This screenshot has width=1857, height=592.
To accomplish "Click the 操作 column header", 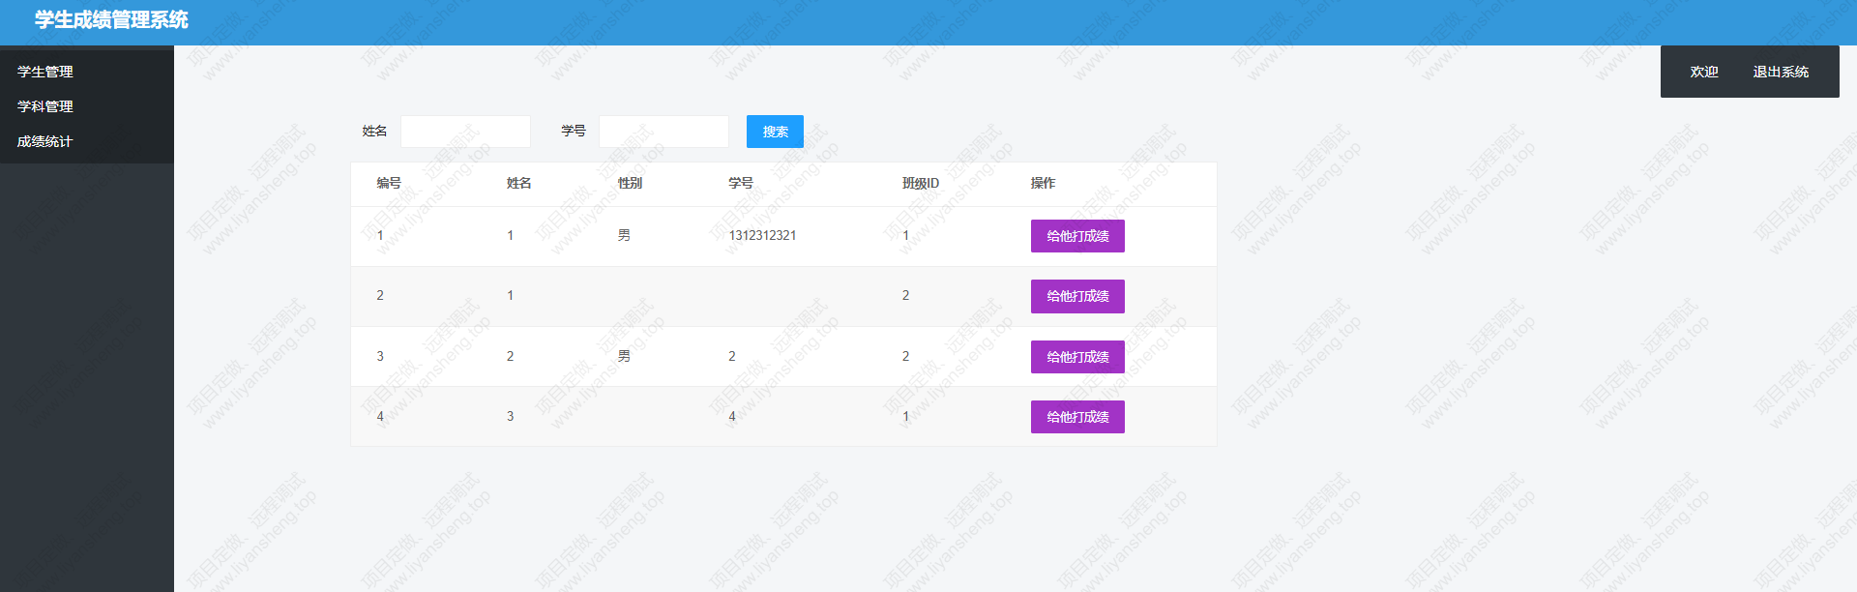I will point(1043,183).
